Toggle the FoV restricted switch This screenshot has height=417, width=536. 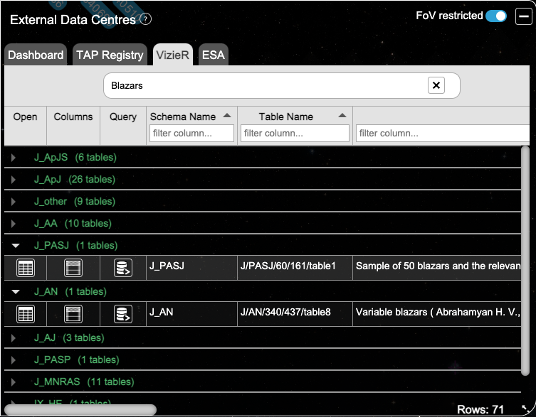(x=496, y=16)
